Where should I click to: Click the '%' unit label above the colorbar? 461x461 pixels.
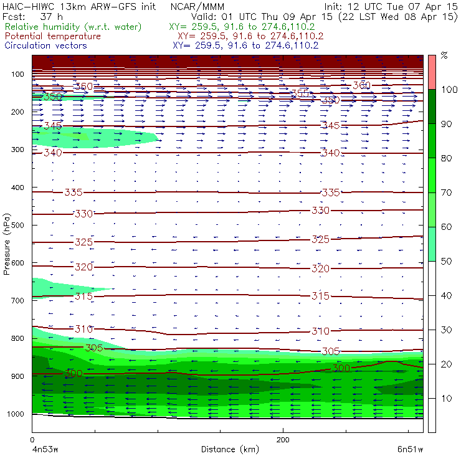444,55
